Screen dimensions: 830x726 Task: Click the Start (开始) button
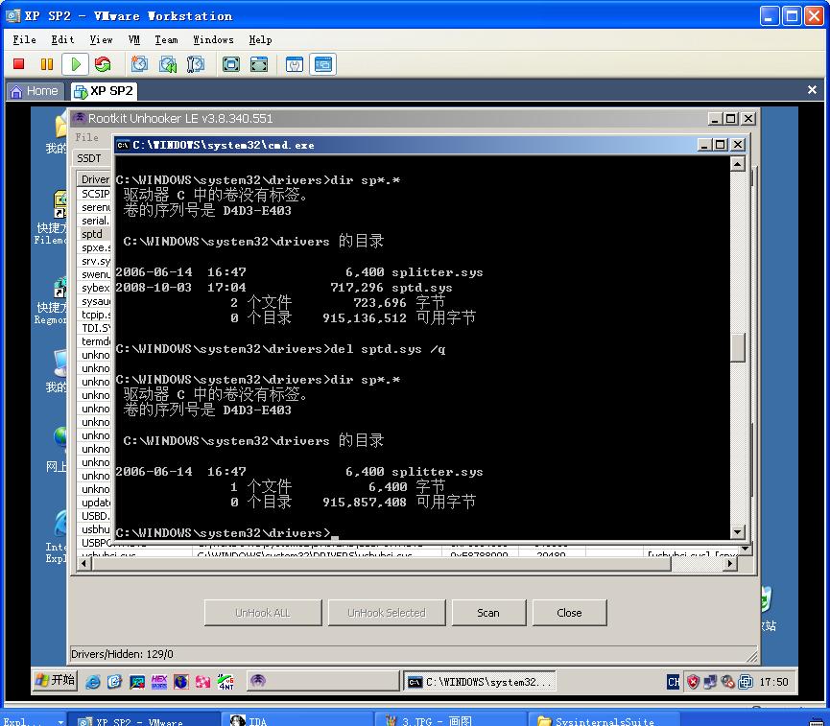click(55, 681)
